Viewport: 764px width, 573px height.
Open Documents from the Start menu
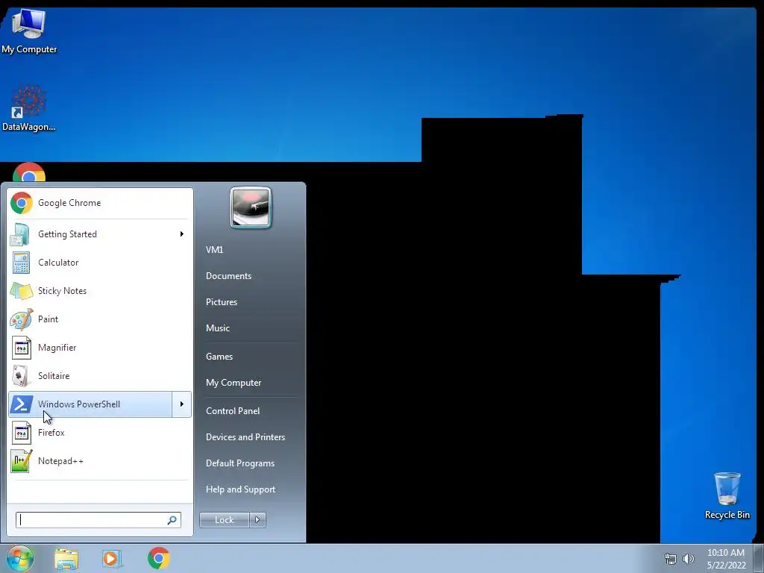[228, 276]
